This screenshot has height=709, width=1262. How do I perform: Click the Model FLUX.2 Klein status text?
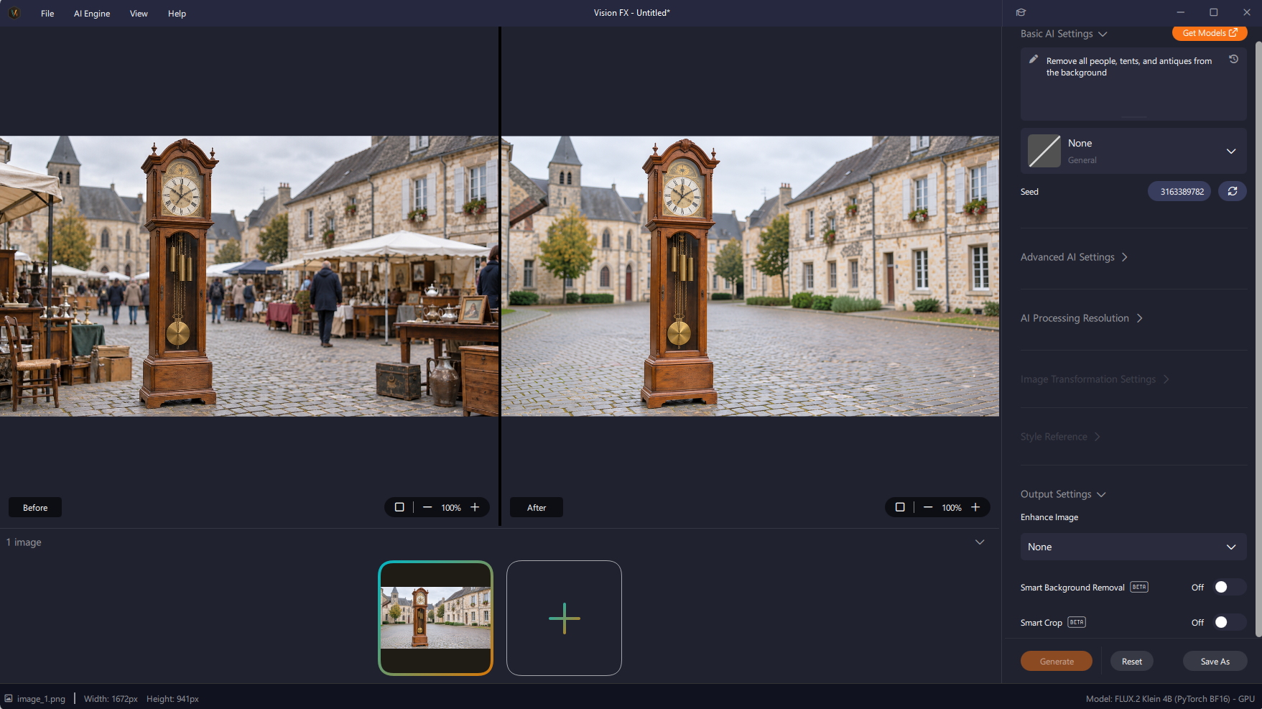(1170, 699)
